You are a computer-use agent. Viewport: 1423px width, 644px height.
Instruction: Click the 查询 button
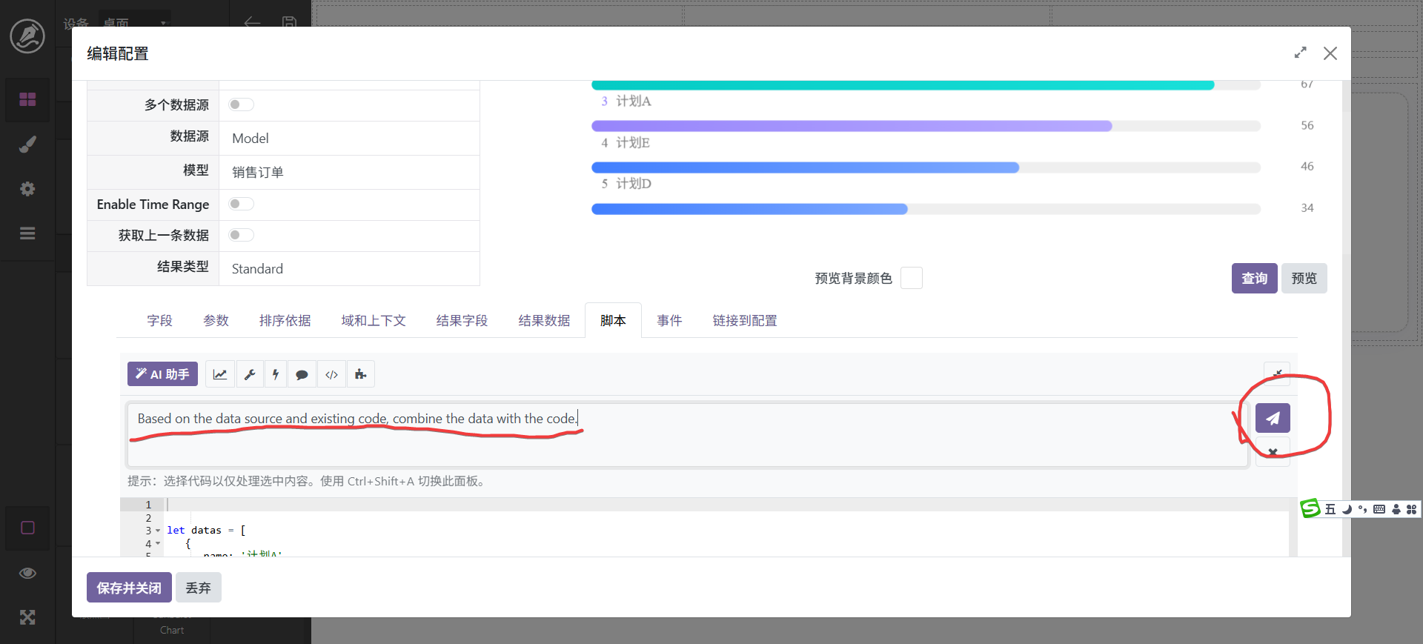tap(1254, 279)
